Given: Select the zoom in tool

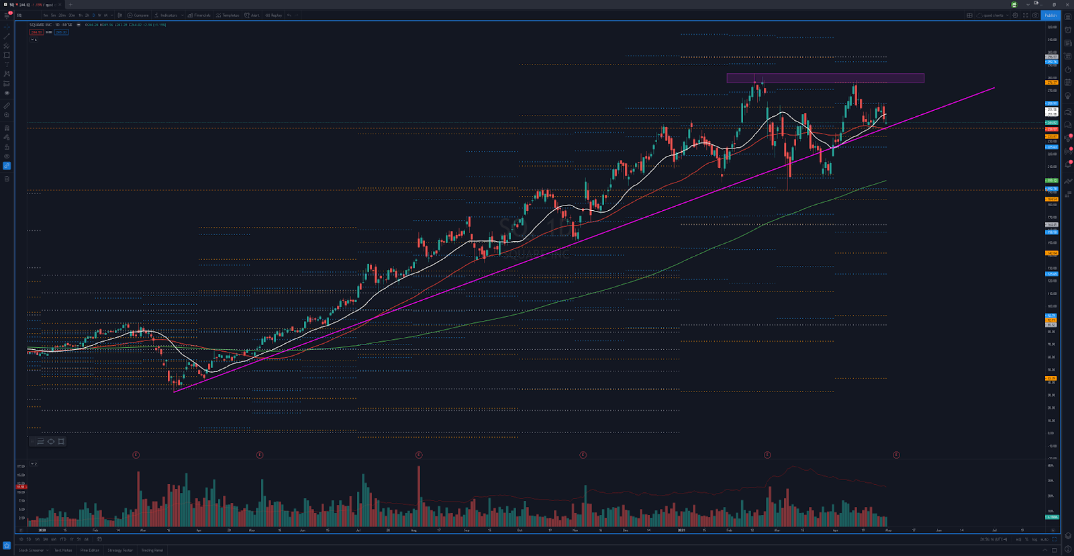Looking at the screenshot, I should 7,115.
